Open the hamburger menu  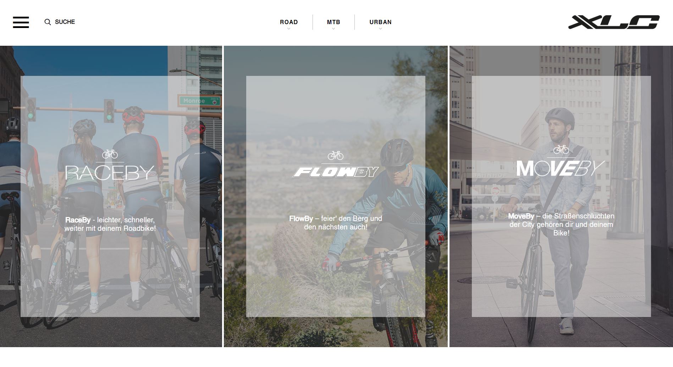pos(21,22)
